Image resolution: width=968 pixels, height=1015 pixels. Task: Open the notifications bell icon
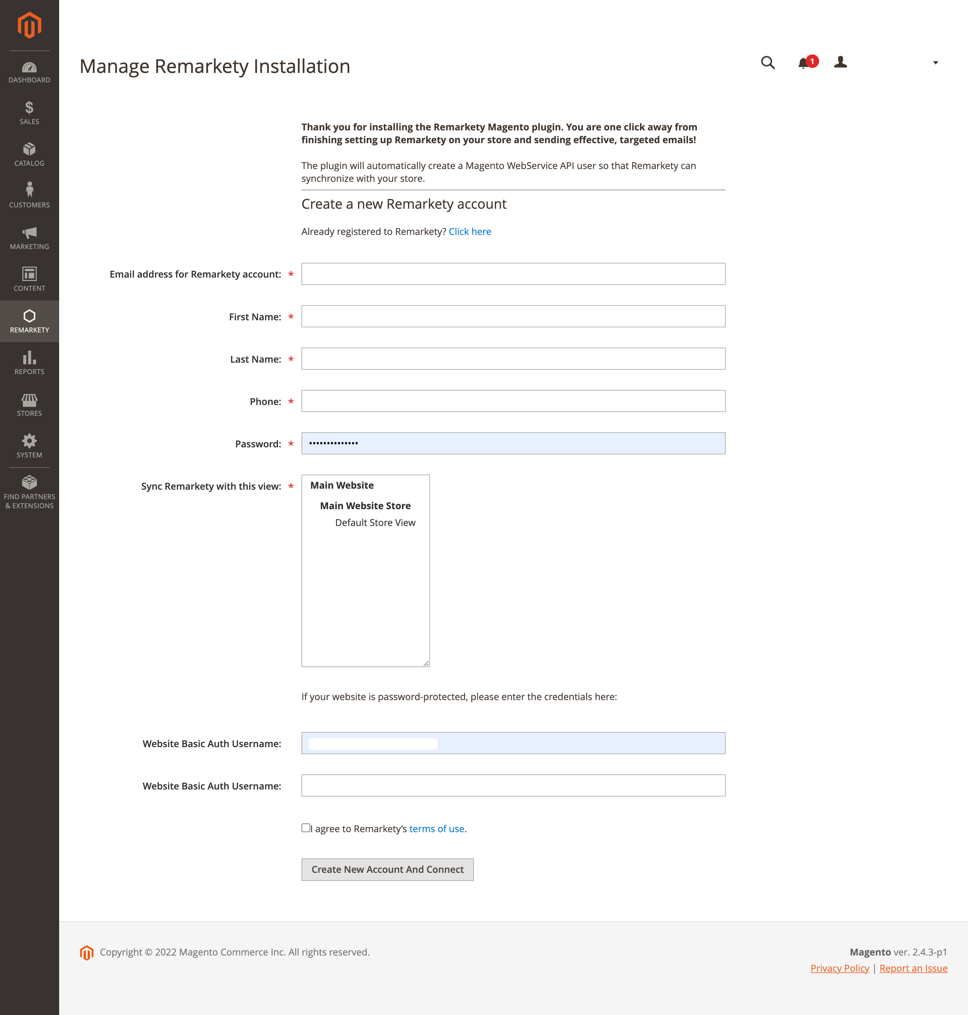tap(803, 63)
